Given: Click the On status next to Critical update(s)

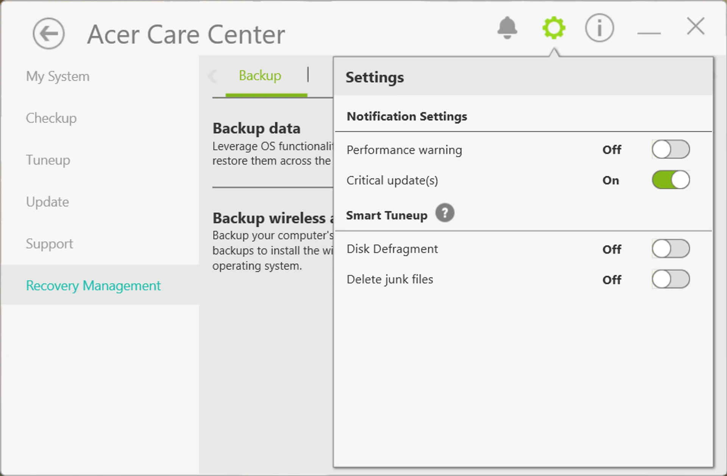Looking at the screenshot, I should pyautogui.click(x=610, y=180).
